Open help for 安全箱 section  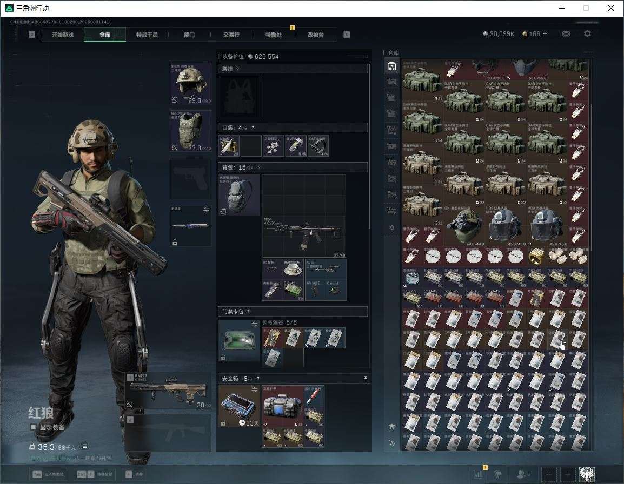pos(258,379)
